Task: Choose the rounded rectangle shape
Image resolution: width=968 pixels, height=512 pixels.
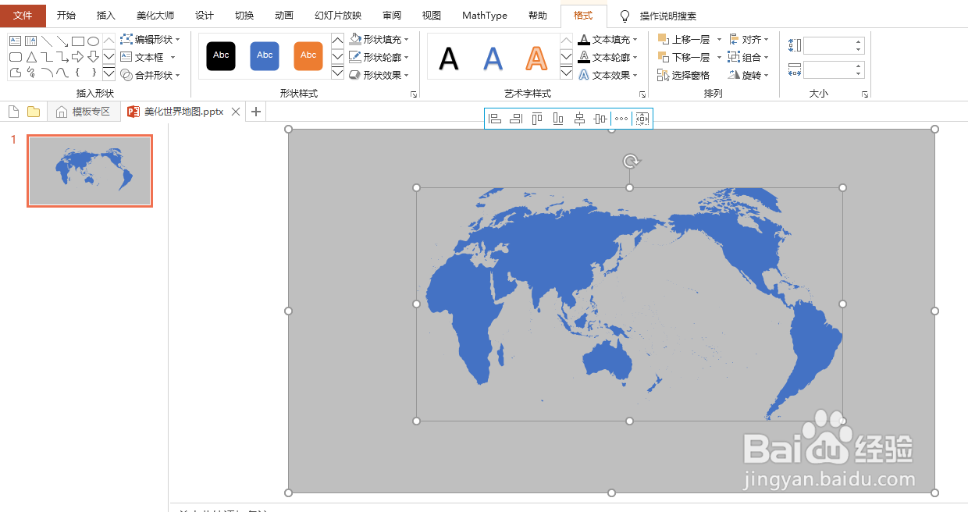Action: pos(15,57)
